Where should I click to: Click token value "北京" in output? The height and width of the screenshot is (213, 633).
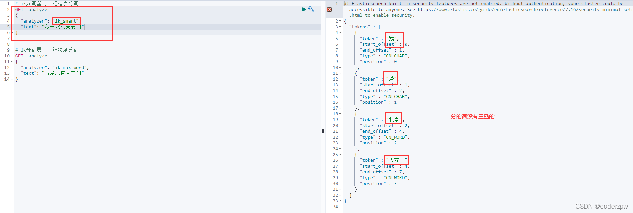(x=394, y=120)
